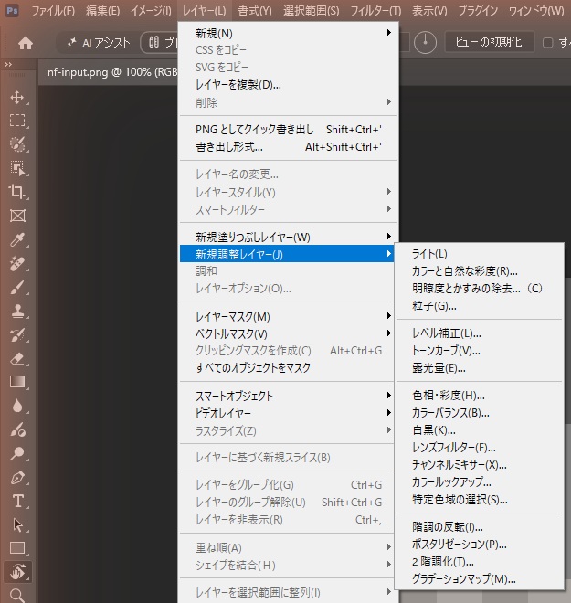The image size is (571, 603).
Task: Open レイヤーマスク(M) submenu
Action: point(287,316)
